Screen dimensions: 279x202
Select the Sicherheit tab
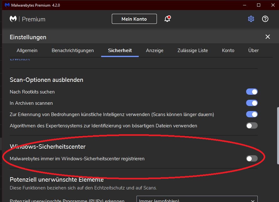pyautogui.click(x=120, y=50)
